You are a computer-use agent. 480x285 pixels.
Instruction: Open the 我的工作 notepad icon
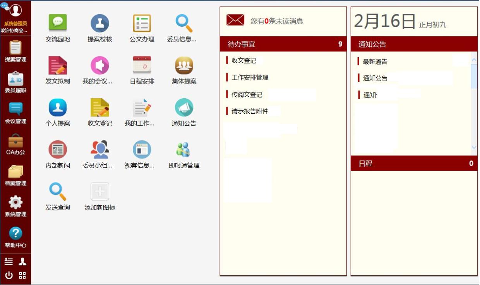pyautogui.click(x=142, y=108)
